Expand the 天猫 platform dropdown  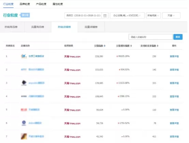[171, 15]
